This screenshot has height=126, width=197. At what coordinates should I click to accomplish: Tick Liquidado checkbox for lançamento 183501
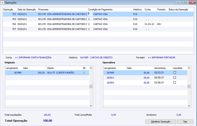[x=175, y=78]
